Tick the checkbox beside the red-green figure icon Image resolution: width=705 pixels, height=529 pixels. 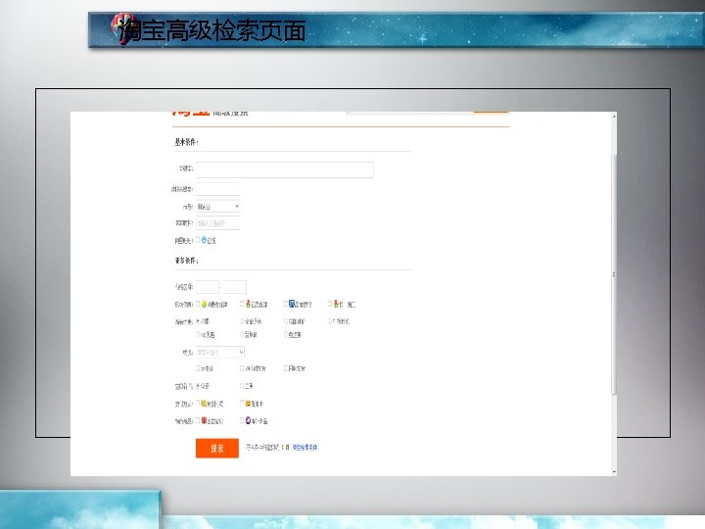tap(242, 304)
